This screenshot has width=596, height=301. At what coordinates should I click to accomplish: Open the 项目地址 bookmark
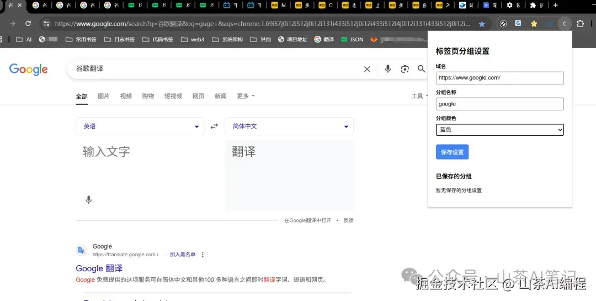[292, 39]
